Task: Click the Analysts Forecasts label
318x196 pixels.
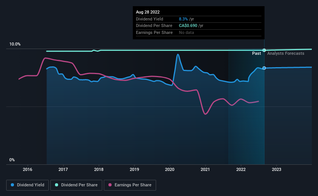Action: [x=285, y=53]
